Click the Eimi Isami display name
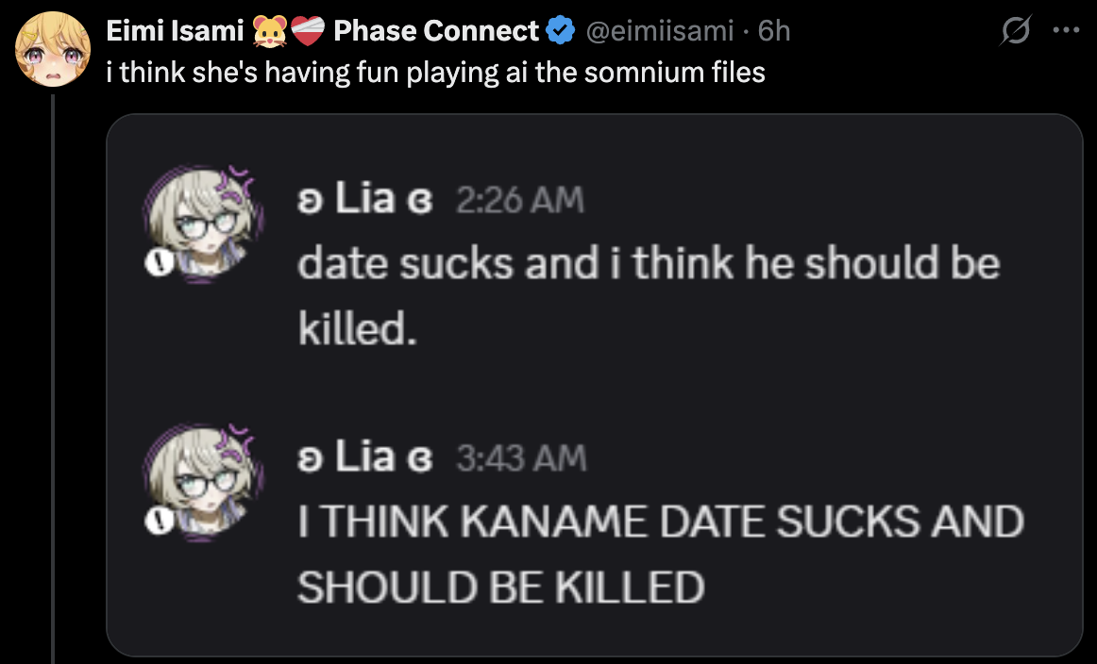The width and height of the screenshot is (1097, 664). (175, 31)
